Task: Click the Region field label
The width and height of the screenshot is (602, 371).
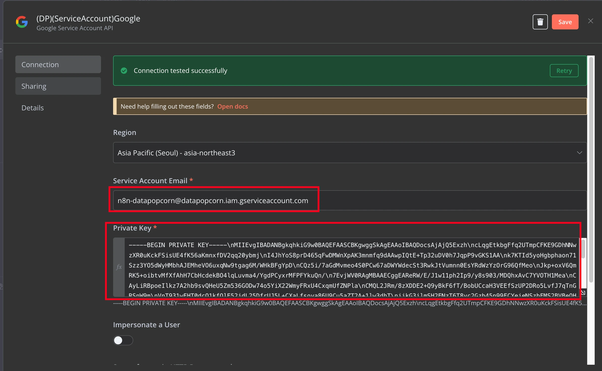Action: (x=124, y=132)
